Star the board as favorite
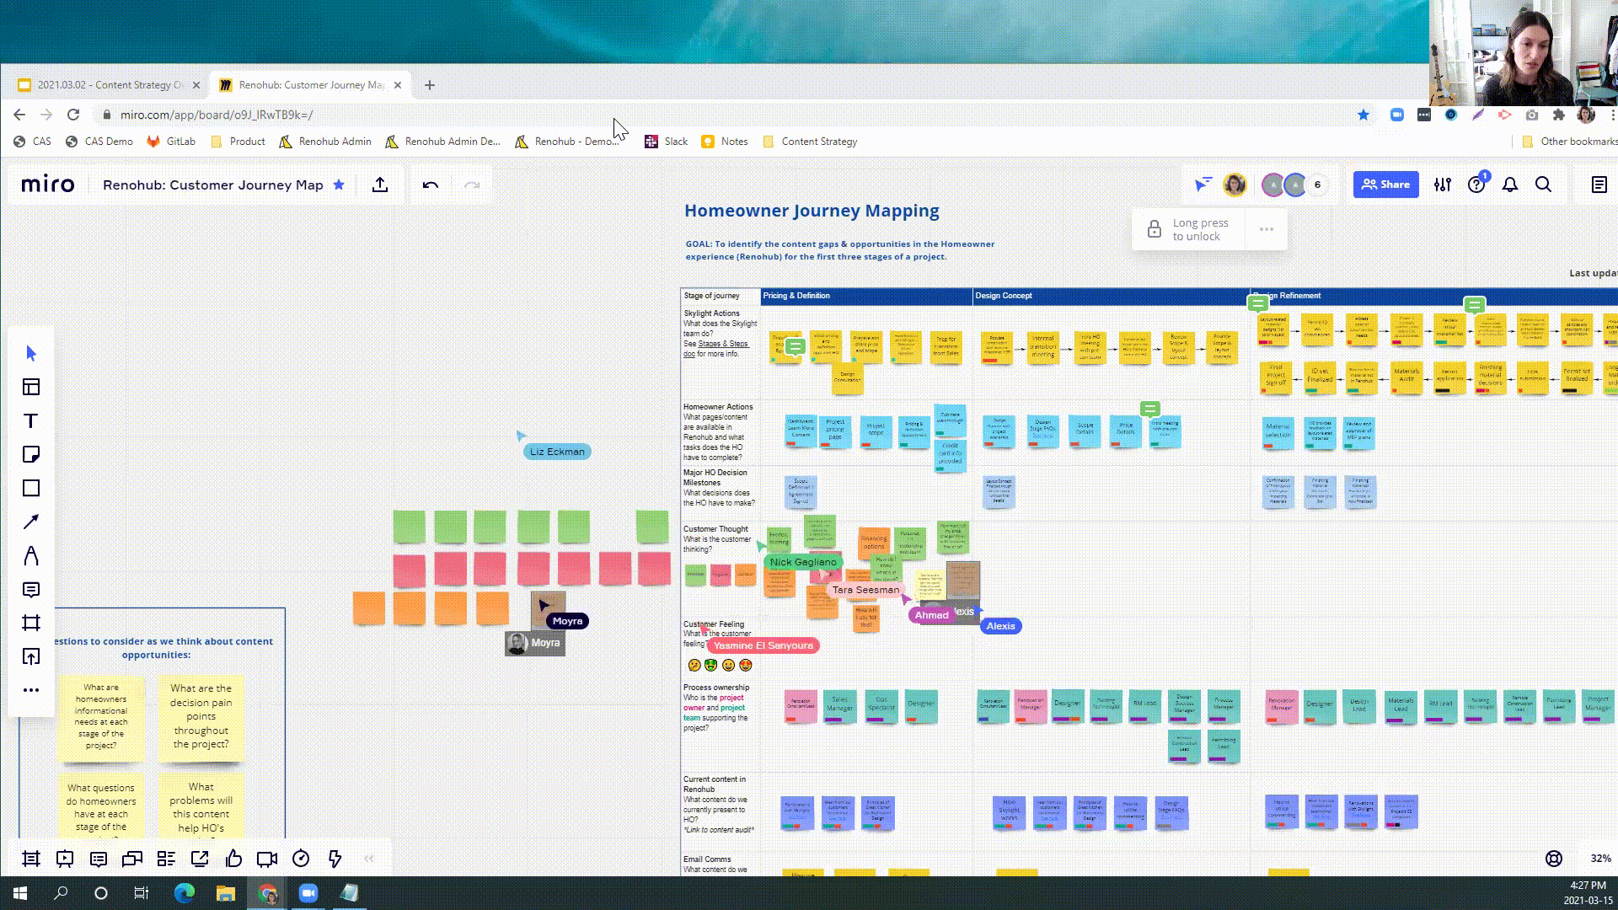 point(339,185)
